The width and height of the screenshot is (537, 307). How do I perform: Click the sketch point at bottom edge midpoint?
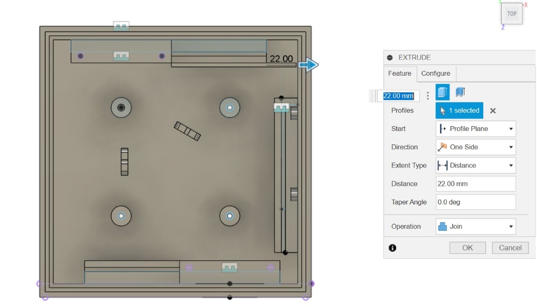click(230, 297)
